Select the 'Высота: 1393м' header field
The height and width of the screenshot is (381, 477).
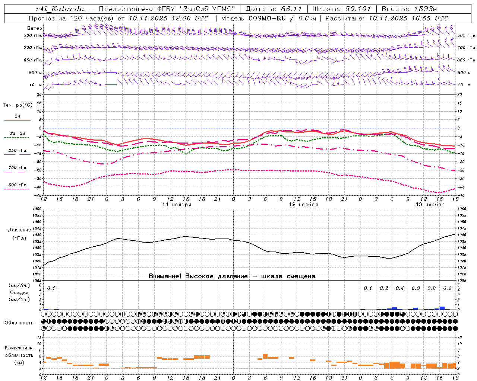point(409,9)
